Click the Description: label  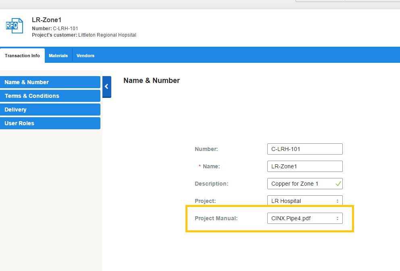pyautogui.click(x=211, y=184)
